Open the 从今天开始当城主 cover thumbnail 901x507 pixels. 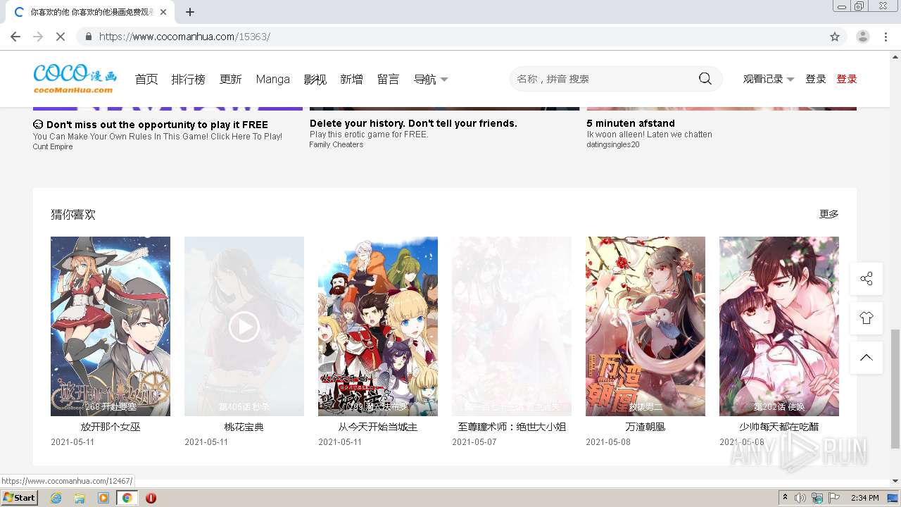[378, 326]
